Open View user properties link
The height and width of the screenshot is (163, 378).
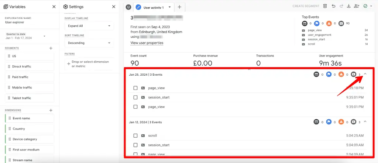coord(147,43)
